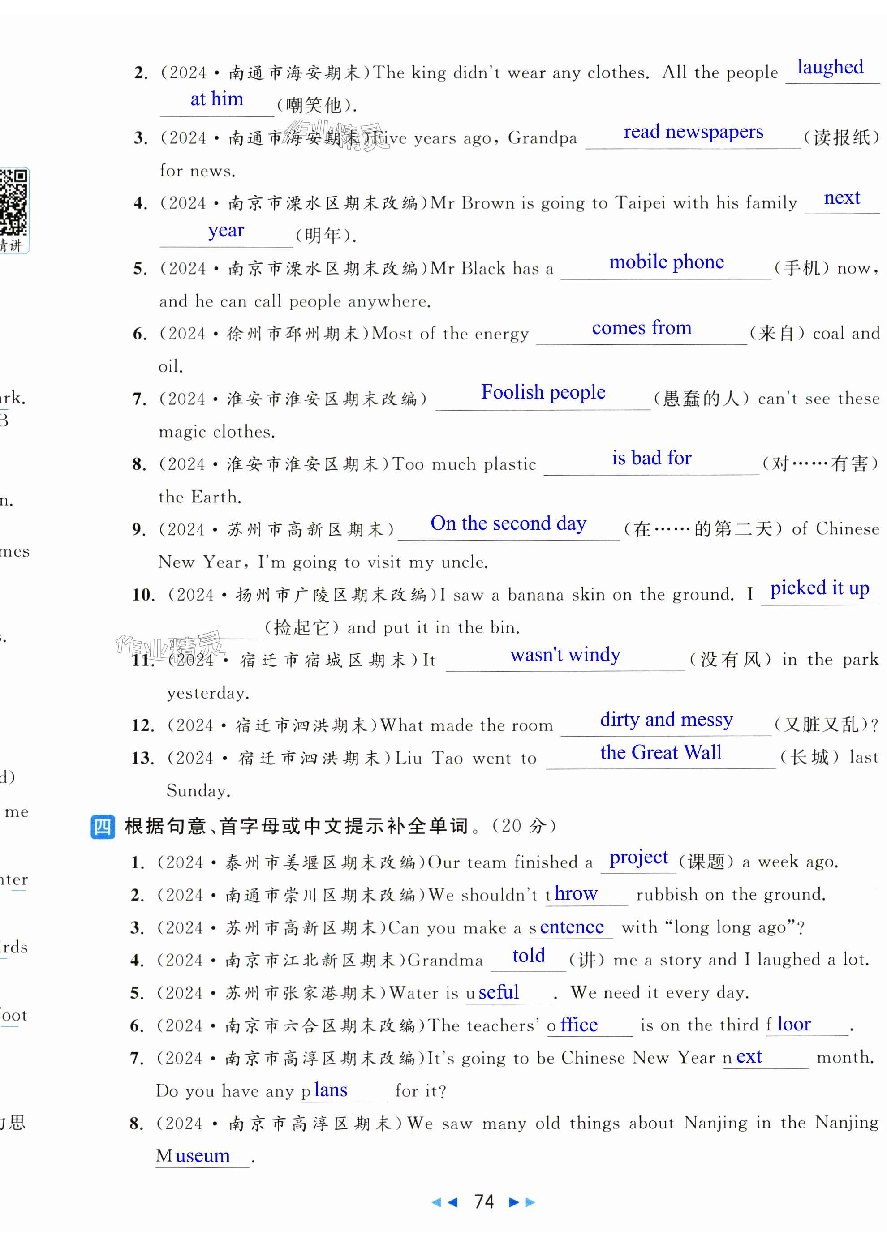Screen dimensions: 887x1244
Task: Click the answer 'read newspapers'
Action: [x=693, y=132]
